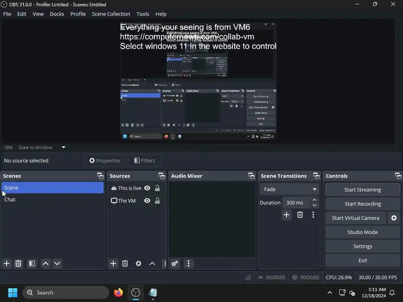Move source up with arrow icon

click(x=152, y=263)
